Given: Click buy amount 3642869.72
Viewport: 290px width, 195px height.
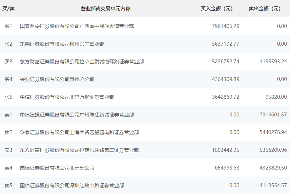Looking at the screenshot, I should [x=225, y=97].
